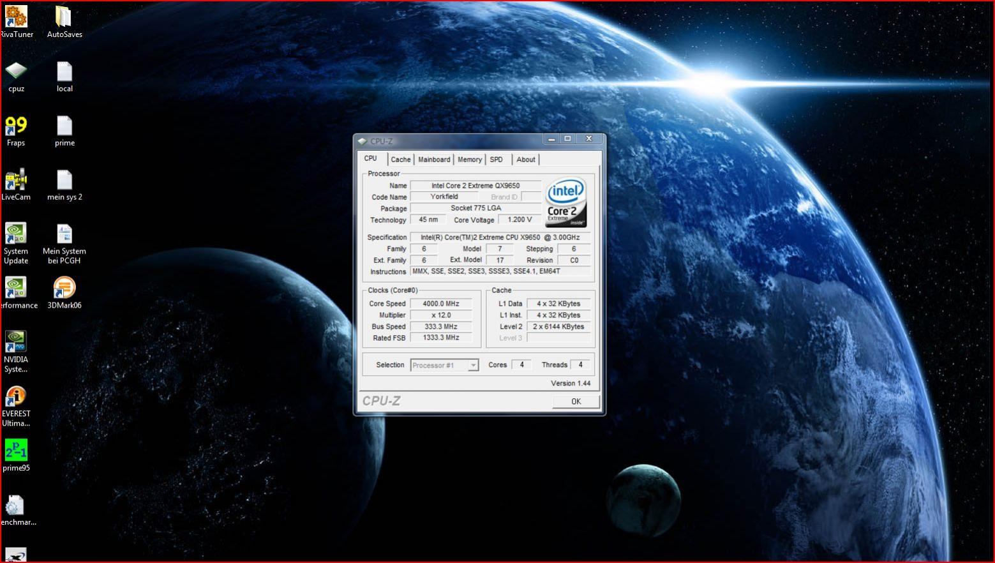Click the Specification field text
The image size is (995, 563).
coord(500,237)
